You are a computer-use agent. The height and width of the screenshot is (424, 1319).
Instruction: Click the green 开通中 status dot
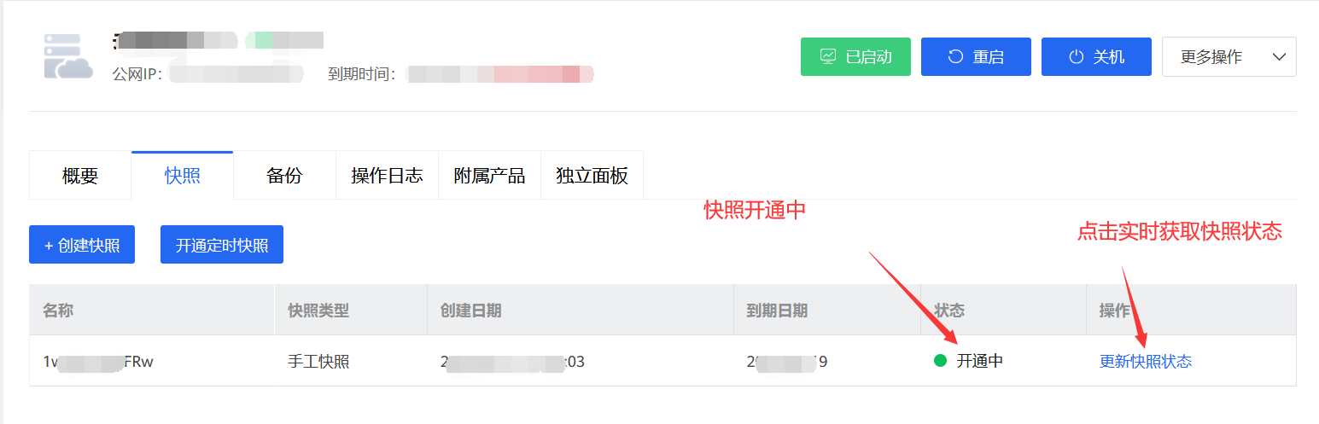tap(941, 361)
